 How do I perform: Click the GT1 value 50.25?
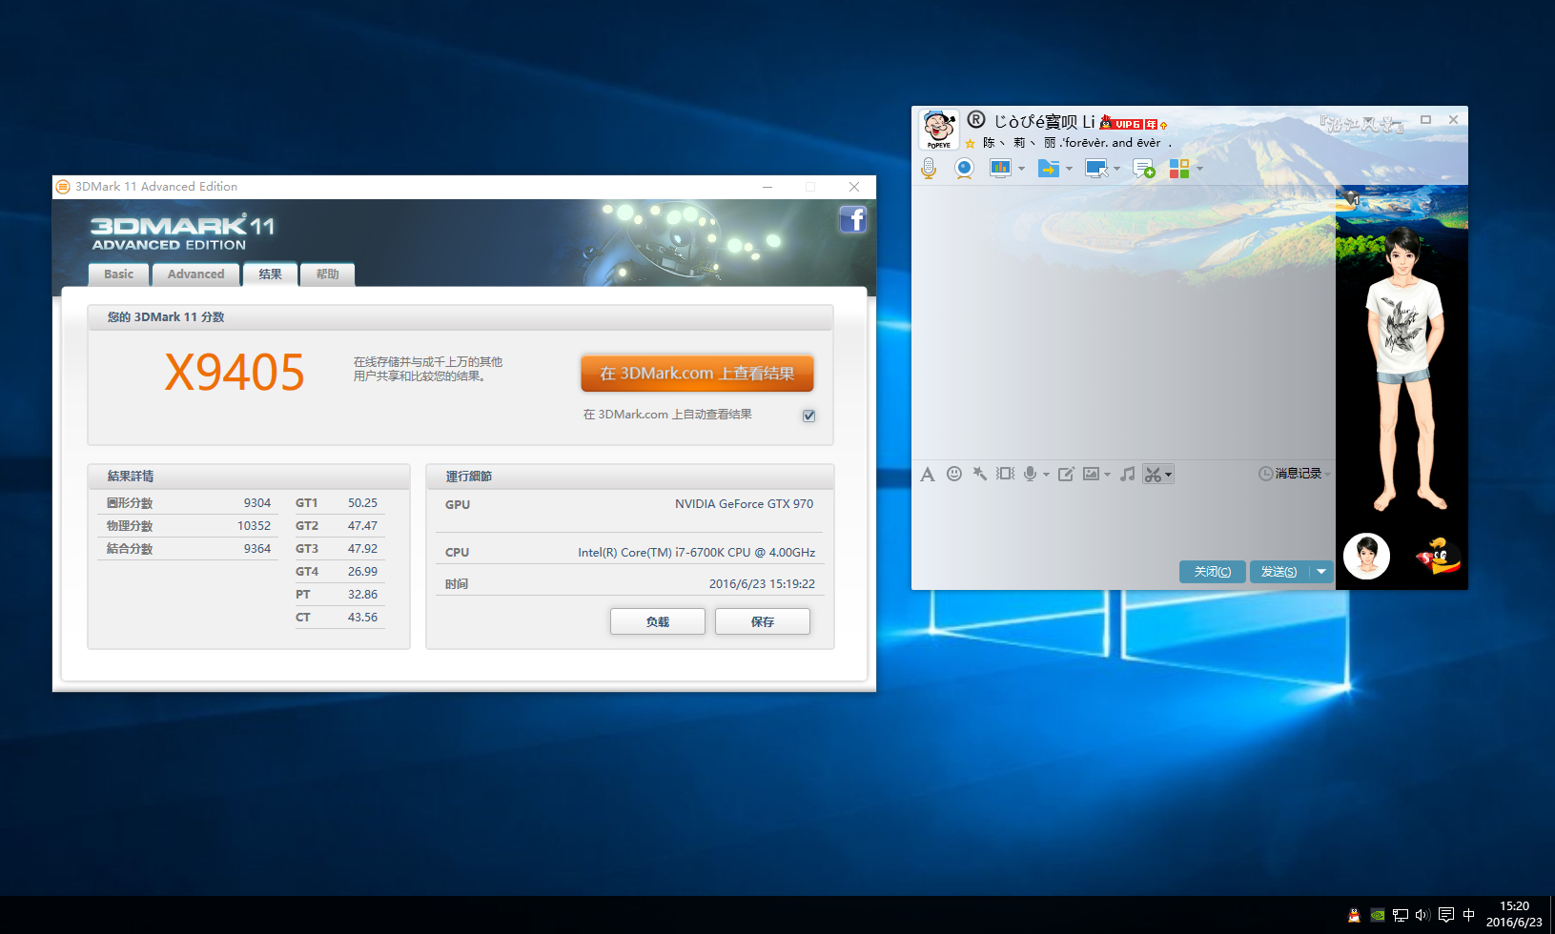point(362,503)
